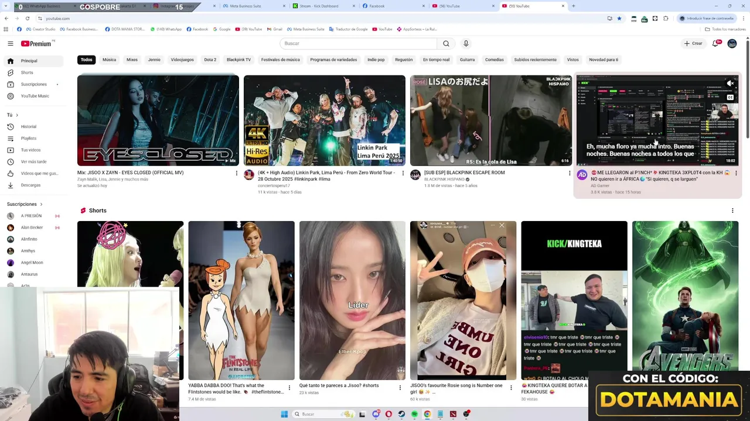This screenshot has width=750, height=421.
Task: Expand the Tú section chevron
Action: 17,115
